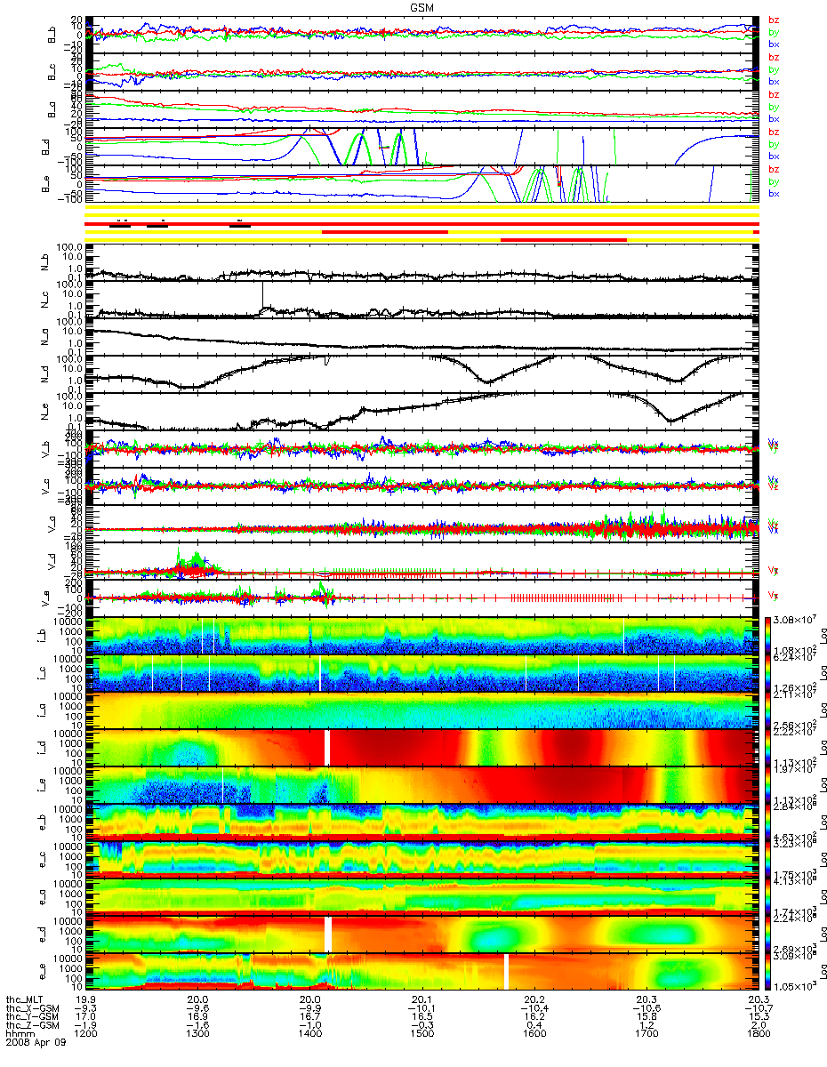
Task: Click the MLT value 19.9
Action: coord(87,1000)
